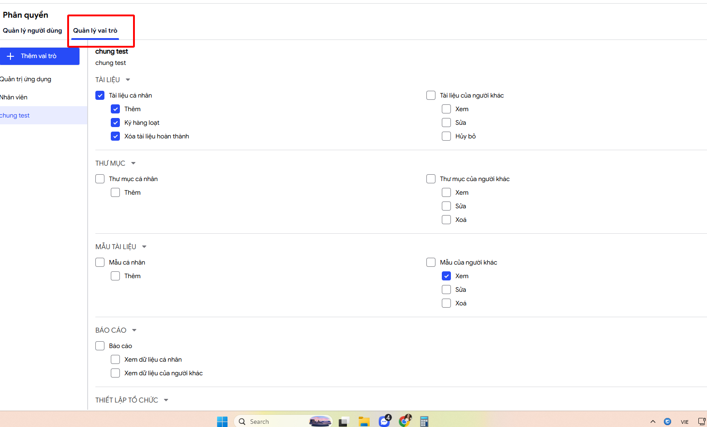Open Google Chrome from the taskbar
Viewport: 707px width, 427px height.
(x=405, y=421)
